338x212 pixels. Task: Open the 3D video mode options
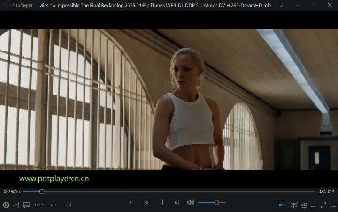coord(304,205)
